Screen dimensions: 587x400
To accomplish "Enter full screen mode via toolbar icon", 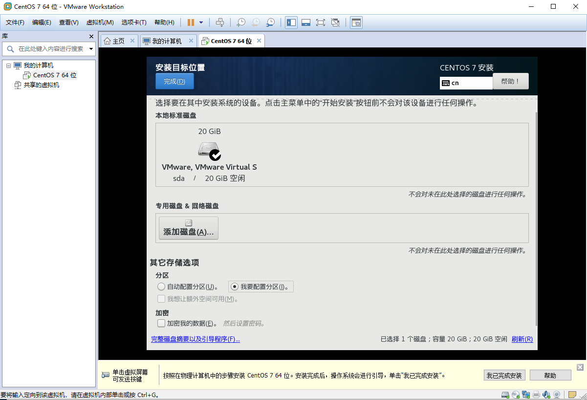I will pyautogui.click(x=320, y=22).
